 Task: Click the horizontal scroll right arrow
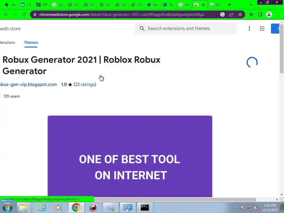click(277, 199)
